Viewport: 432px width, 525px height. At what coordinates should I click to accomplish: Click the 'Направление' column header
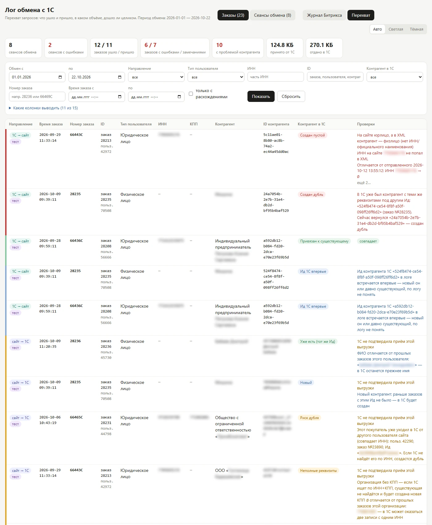click(21, 124)
